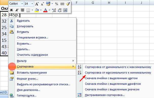Click the custom sort icon
154x98 pixels.
tap(80, 95)
